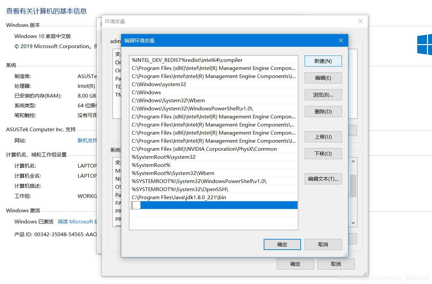
Task: Click the 下移(O) button
Action: click(323, 154)
